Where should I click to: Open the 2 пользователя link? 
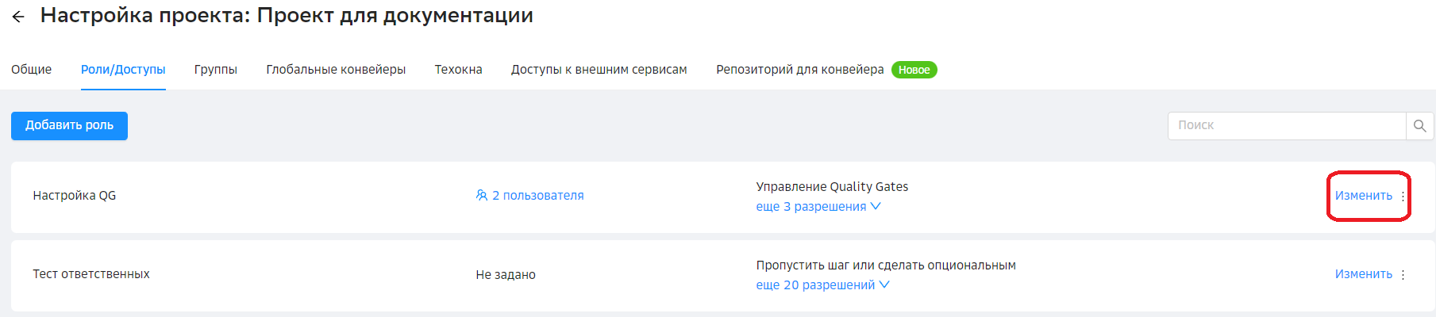pyautogui.click(x=537, y=196)
